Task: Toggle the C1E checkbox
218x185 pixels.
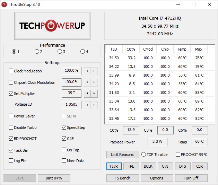Action: tap(64, 139)
